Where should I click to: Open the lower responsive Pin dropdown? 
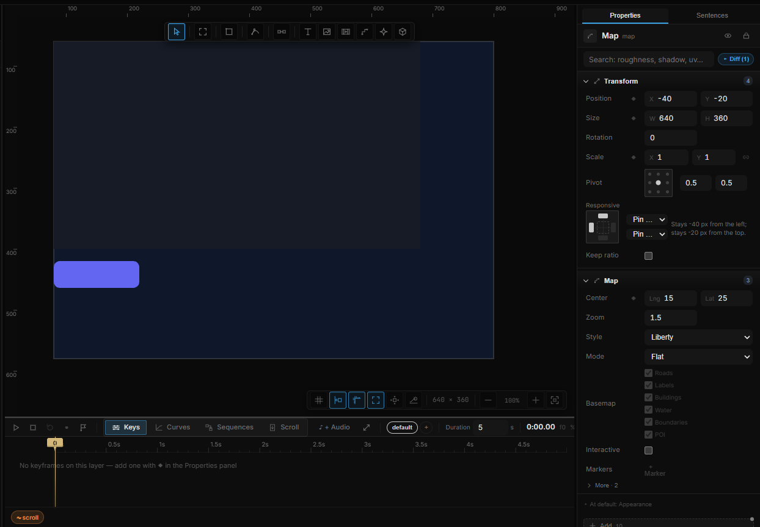[647, 234]
